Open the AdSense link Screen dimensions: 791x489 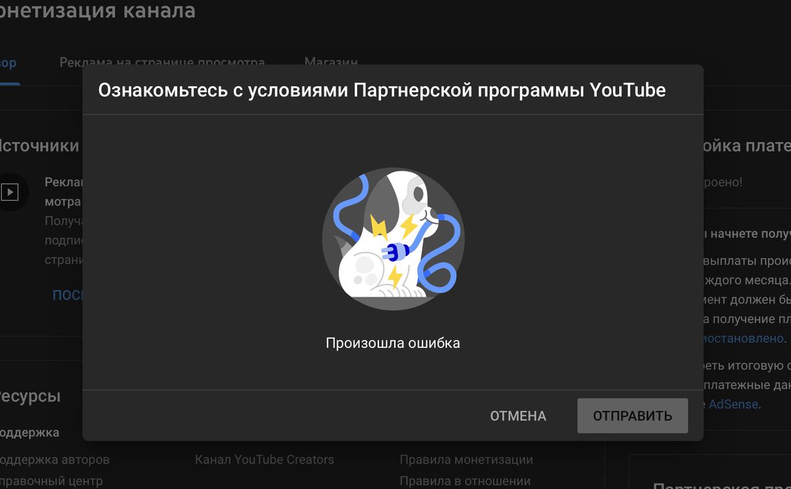tap(734, 404)
